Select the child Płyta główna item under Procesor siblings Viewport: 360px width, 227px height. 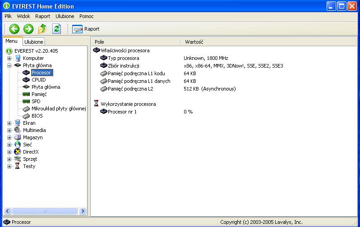pos(46,87)
